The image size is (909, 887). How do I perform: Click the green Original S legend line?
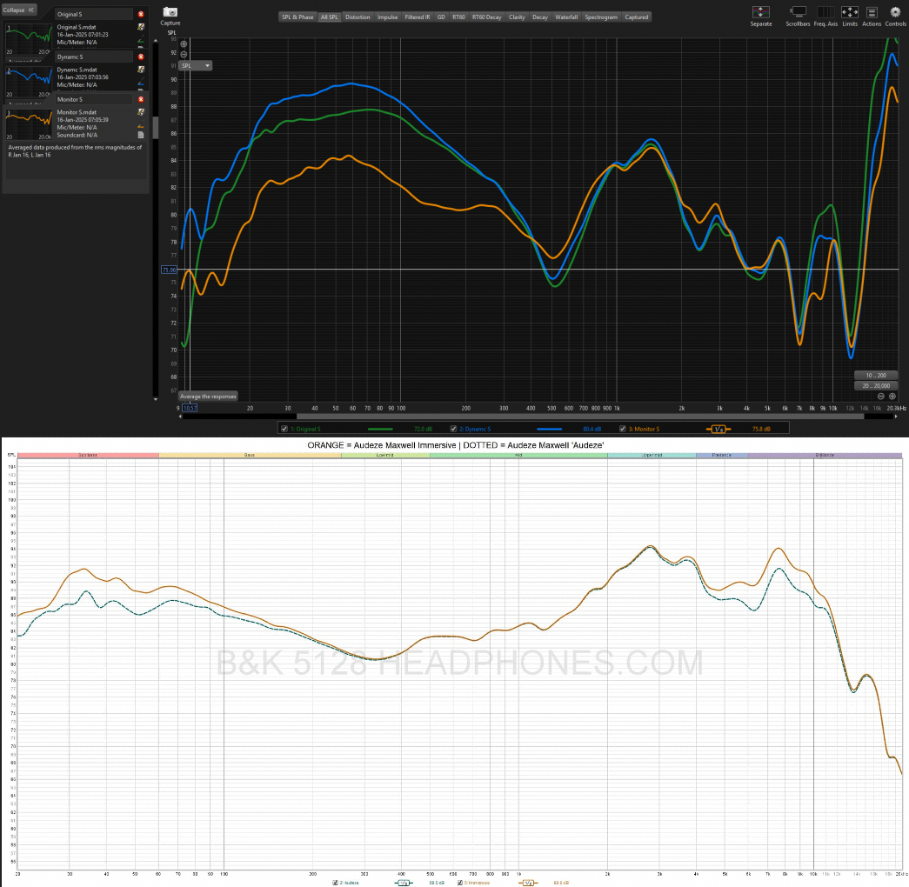[380, 429]
